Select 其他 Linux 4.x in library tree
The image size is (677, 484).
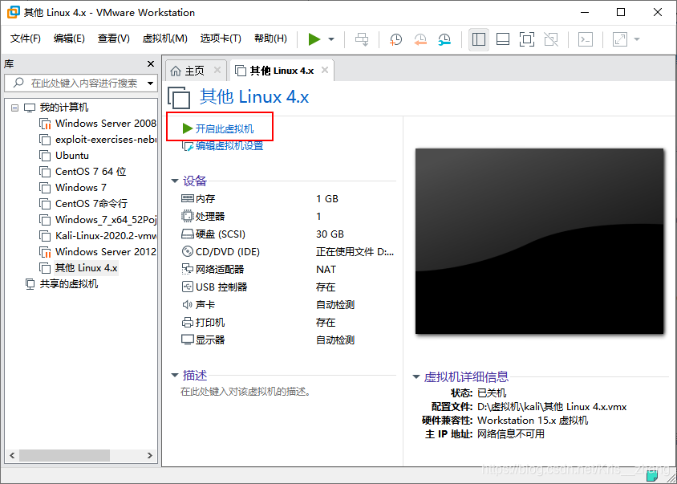tap(78, 268)
